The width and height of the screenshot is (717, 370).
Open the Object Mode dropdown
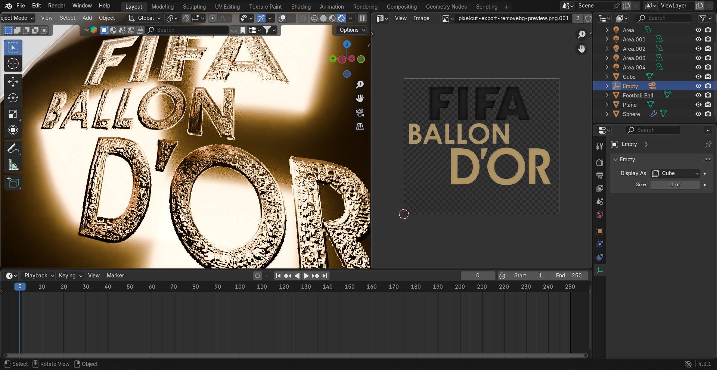pos(17,18)
